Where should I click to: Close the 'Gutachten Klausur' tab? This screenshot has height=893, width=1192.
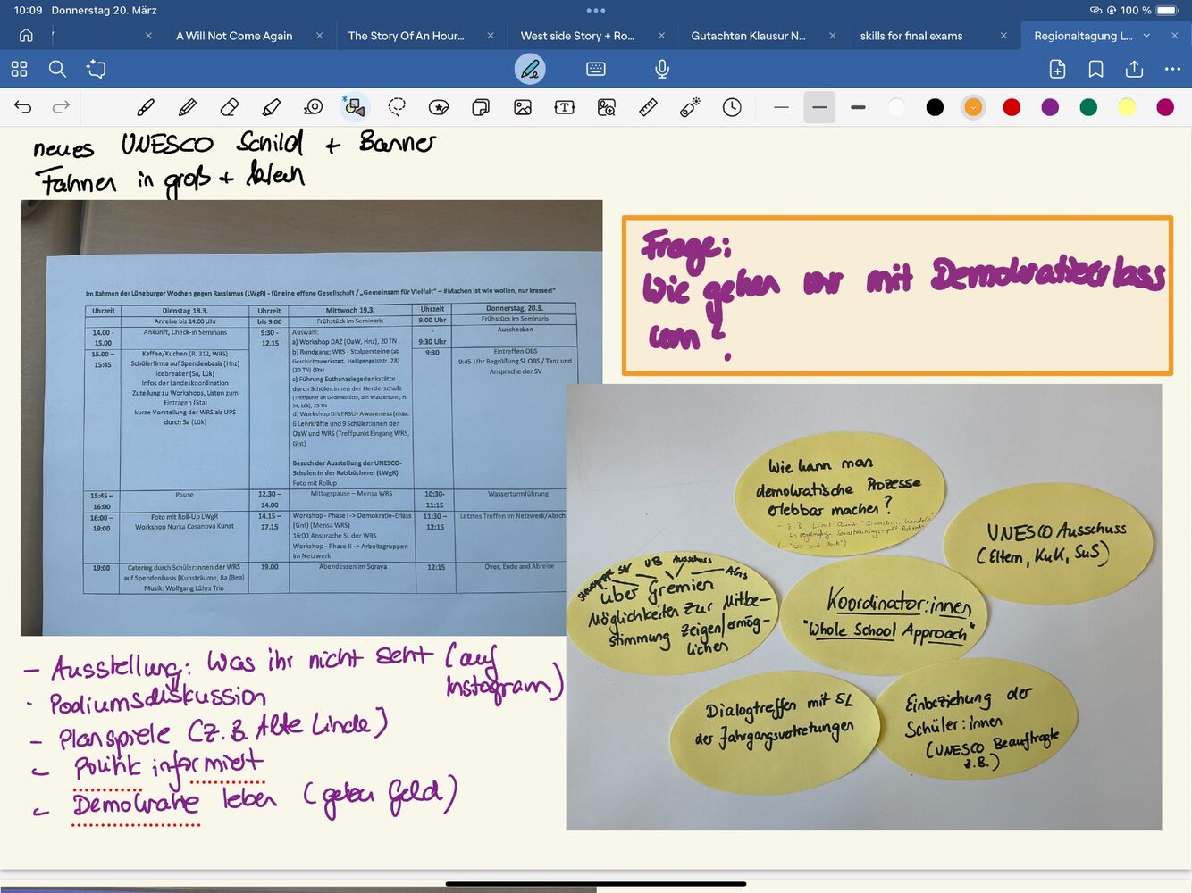[x=833, y=36]
